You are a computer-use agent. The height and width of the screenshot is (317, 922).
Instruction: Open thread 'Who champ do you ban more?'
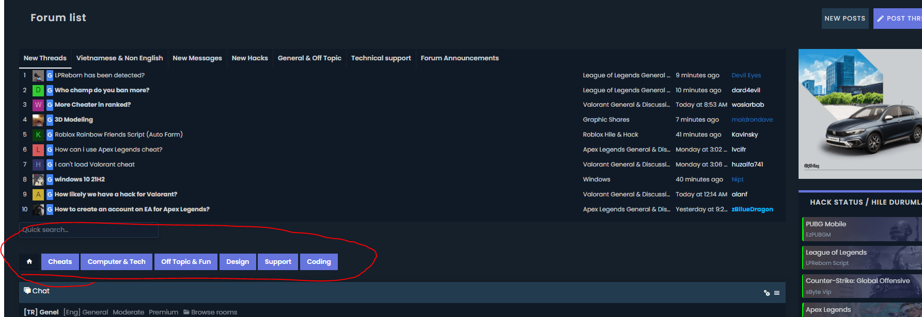[x=102, y=90]
